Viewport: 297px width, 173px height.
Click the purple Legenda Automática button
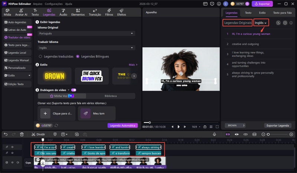click(123, 126)
